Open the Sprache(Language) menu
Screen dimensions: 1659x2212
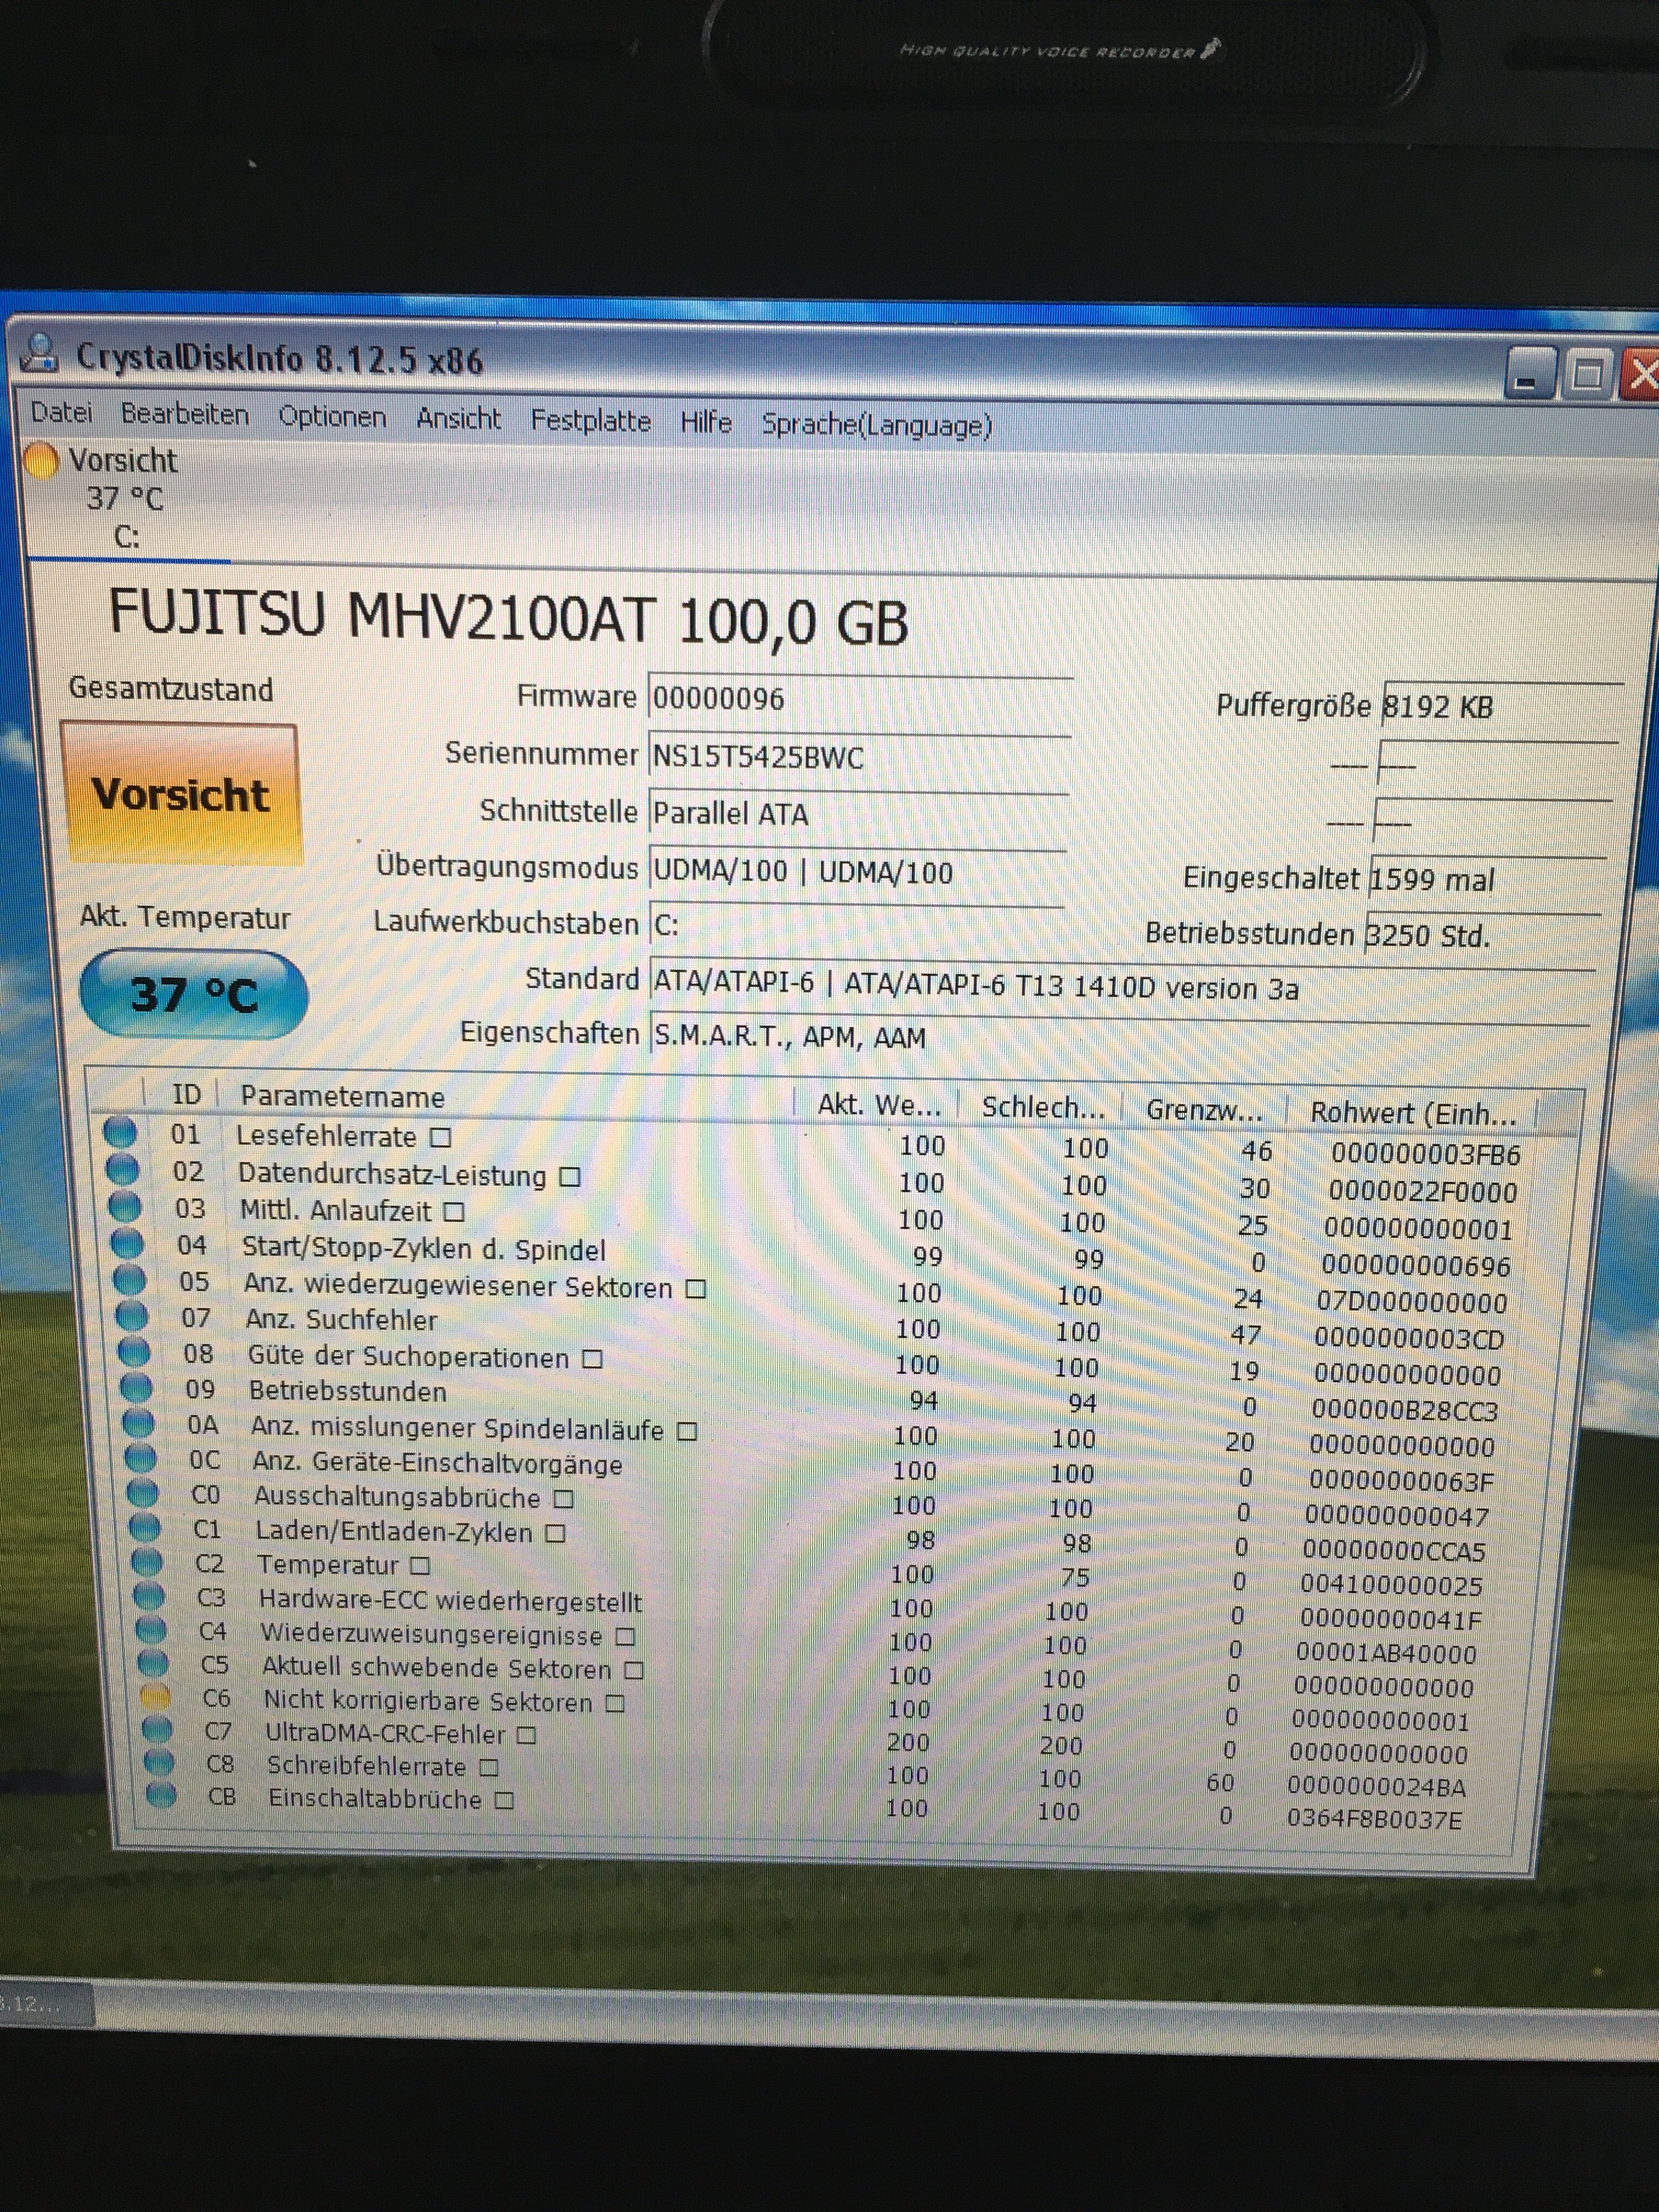pos(876,425)
